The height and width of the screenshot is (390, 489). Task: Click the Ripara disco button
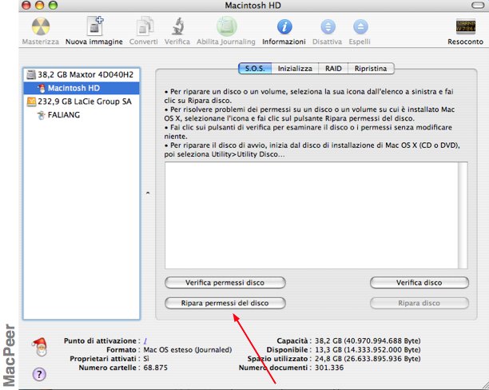coord(419,303)
